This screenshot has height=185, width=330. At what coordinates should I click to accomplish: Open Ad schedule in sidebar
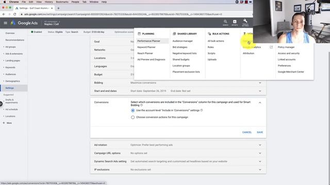(11, 109)
